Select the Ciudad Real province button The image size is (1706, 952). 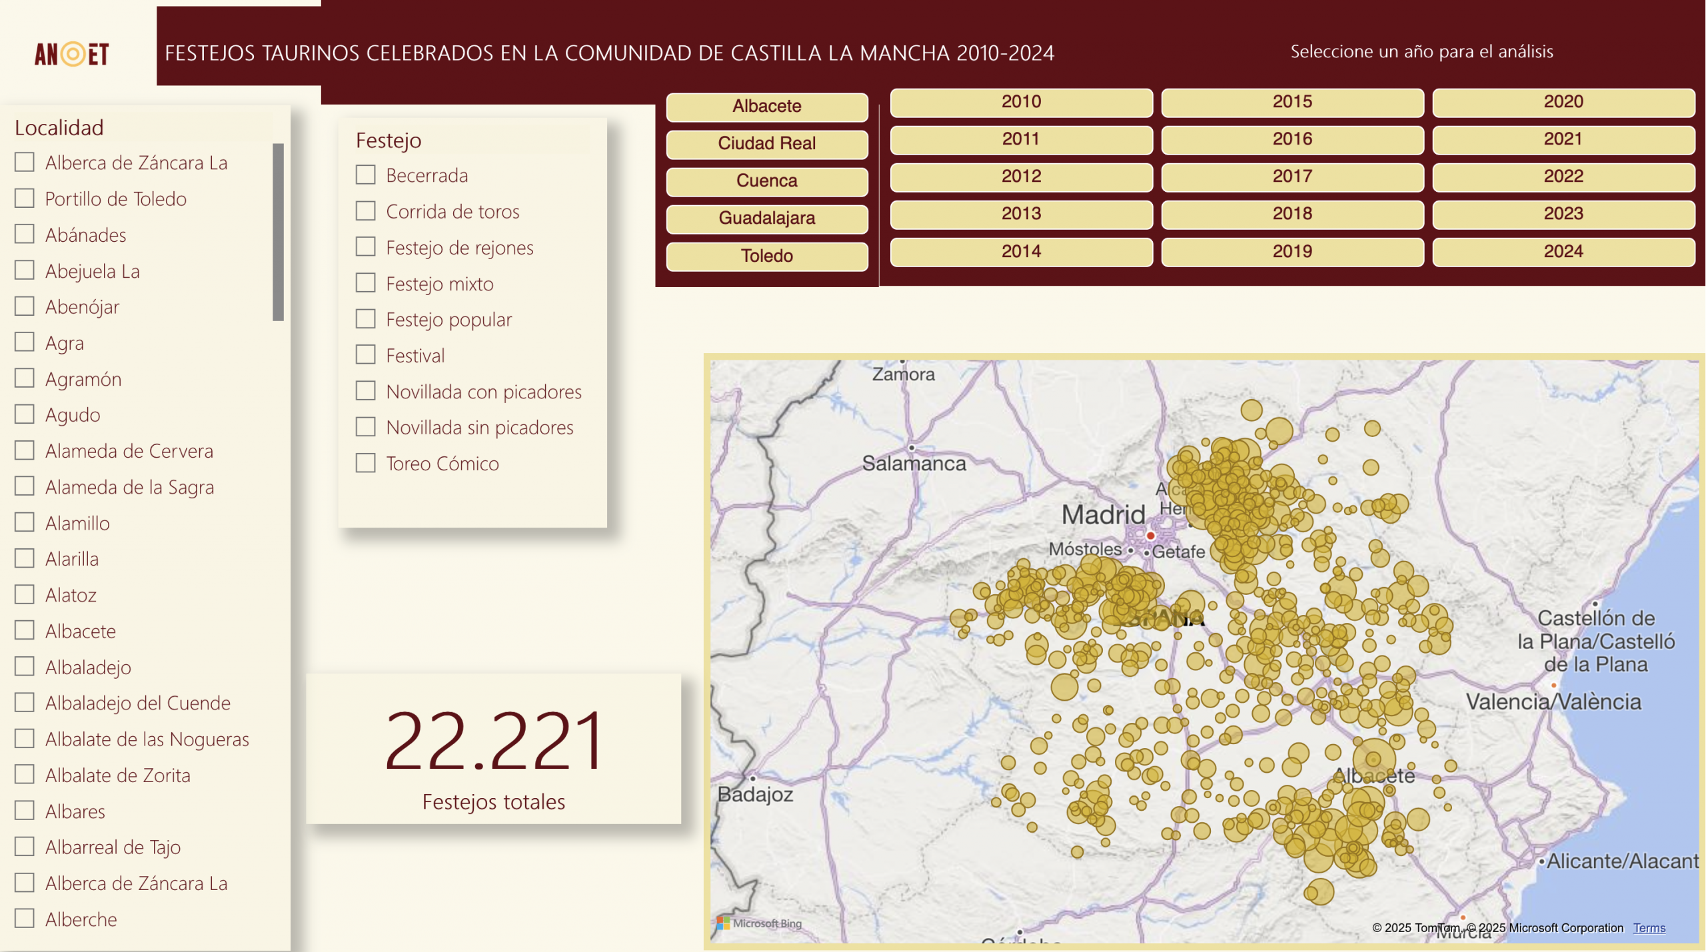tap(766, 143)
